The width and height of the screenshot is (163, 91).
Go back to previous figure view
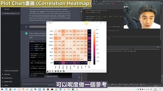(50, 71)
